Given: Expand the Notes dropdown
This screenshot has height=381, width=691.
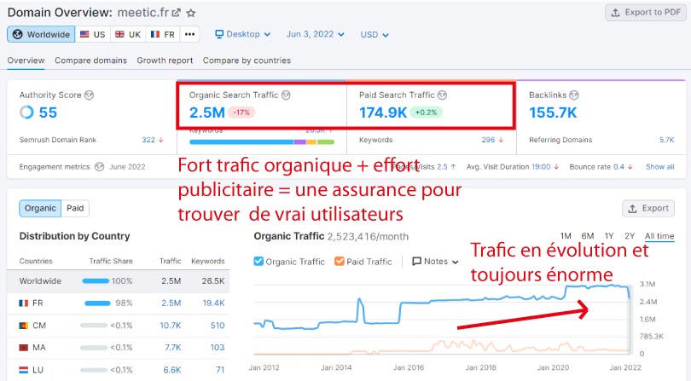Looking at the screenshot, I should click(435, 261).
